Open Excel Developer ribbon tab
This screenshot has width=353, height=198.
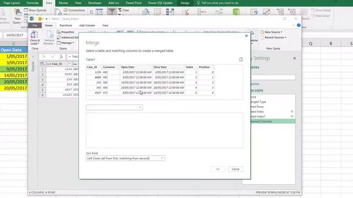click(x=95, y=3)
